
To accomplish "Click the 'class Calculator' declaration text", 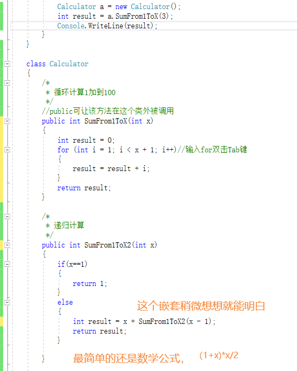I will (x=57, y=64).
